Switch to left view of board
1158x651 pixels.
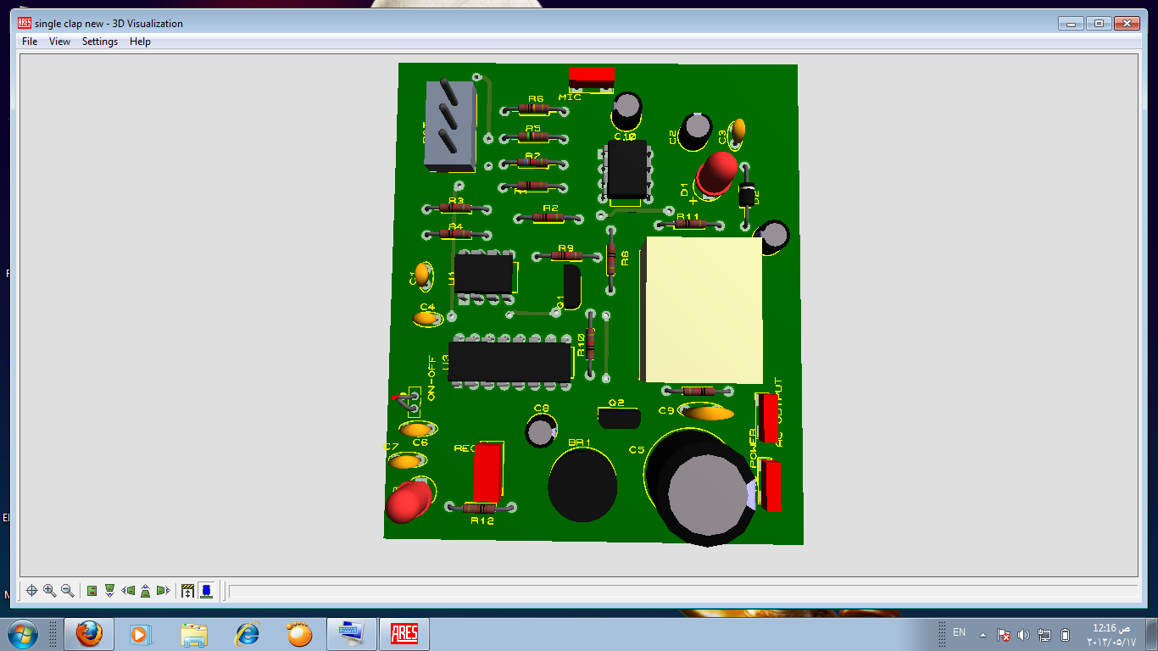click(128, 591)
